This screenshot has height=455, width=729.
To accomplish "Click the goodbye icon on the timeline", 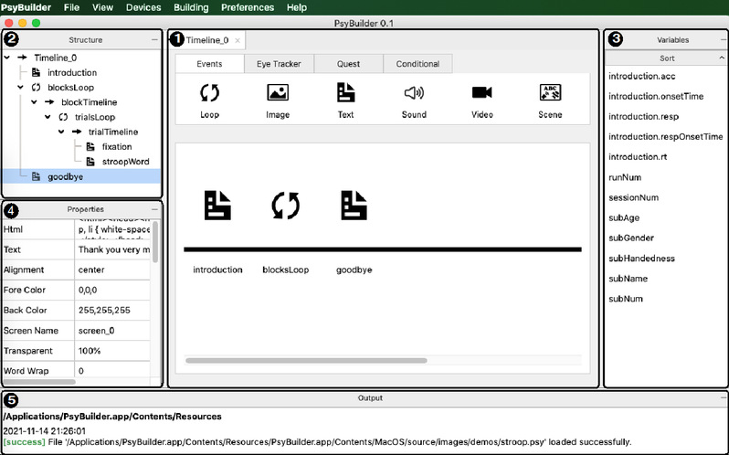I will pos(354,206).
